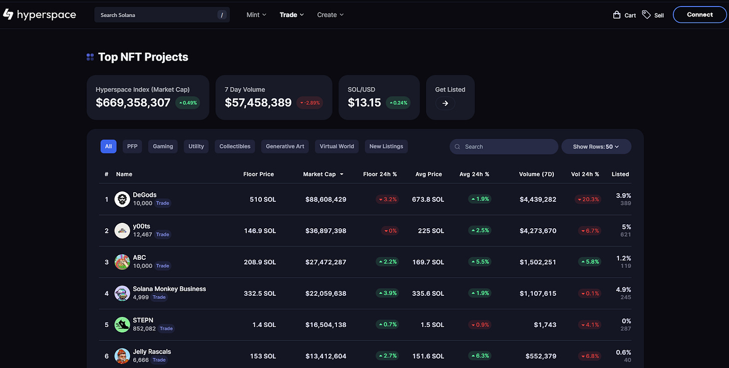Click the Volume (7D) column header
Screen dimensions: 729x368
click(x=537, y=174)
